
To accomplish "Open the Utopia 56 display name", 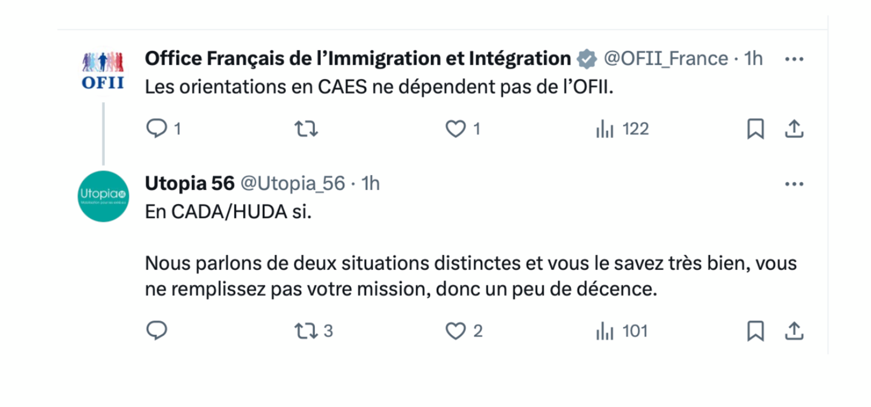I will point(190,183).
